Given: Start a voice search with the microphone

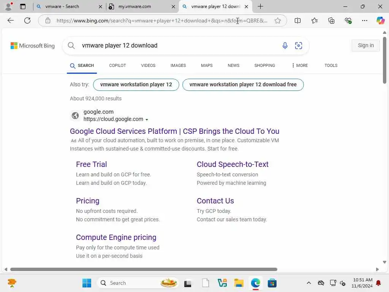Looking at the screenshot, I should [285, 46].
